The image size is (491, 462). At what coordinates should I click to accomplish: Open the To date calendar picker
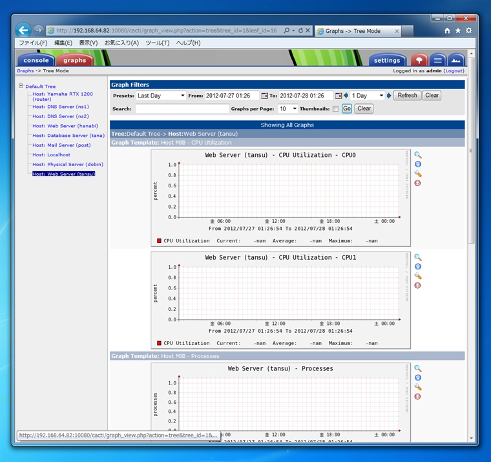tap(338, 96)
